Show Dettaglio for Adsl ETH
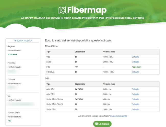Viewport: 166px width, 127px height. point(135,94)
